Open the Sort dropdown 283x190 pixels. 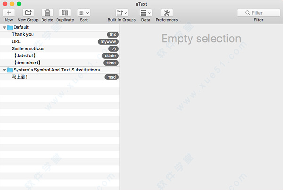(84, 13)
